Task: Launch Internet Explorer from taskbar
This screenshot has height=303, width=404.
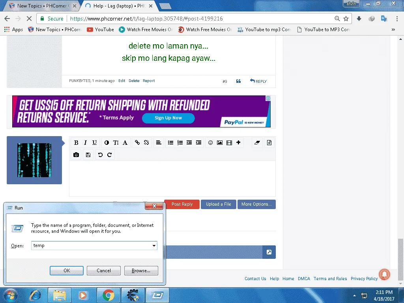Action: tap(35, 295)
